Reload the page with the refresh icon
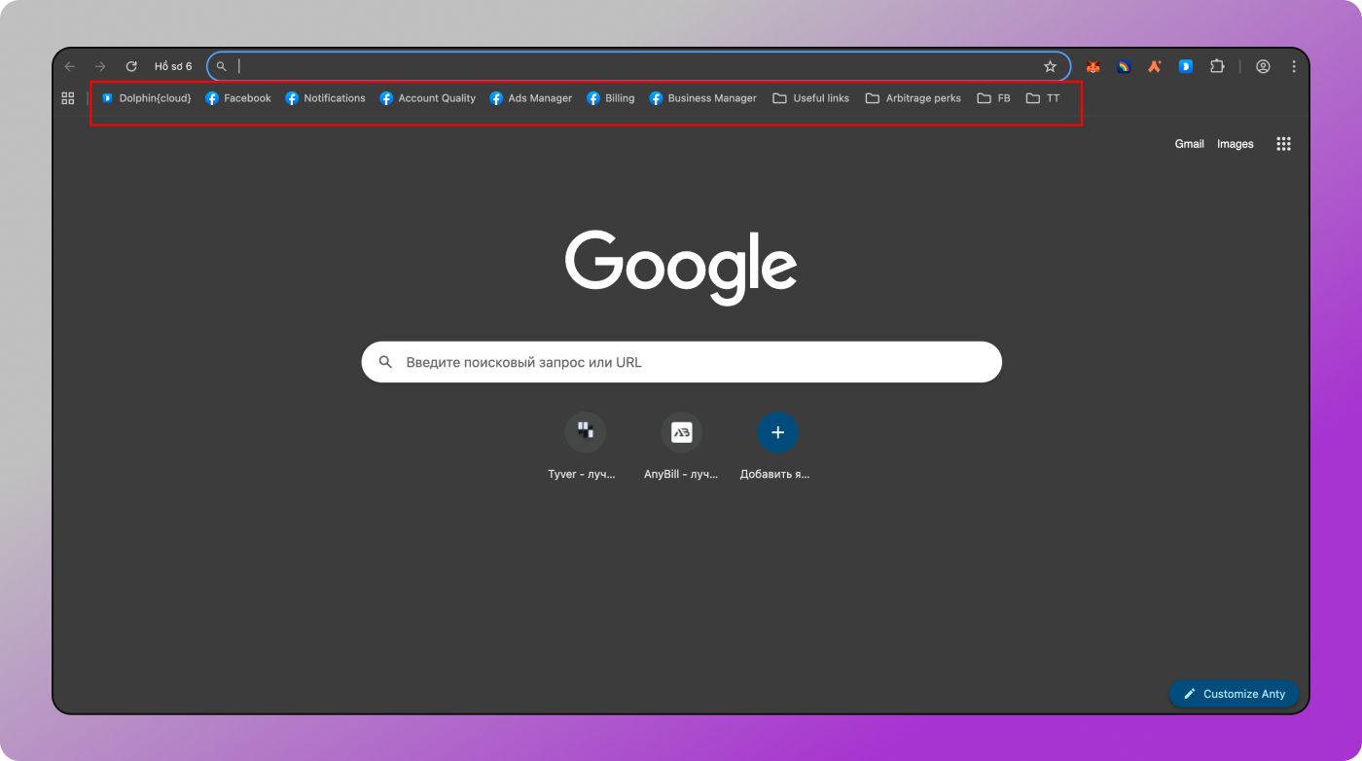The width and height of the screenshot is (1362, 761). coord(131,67)
